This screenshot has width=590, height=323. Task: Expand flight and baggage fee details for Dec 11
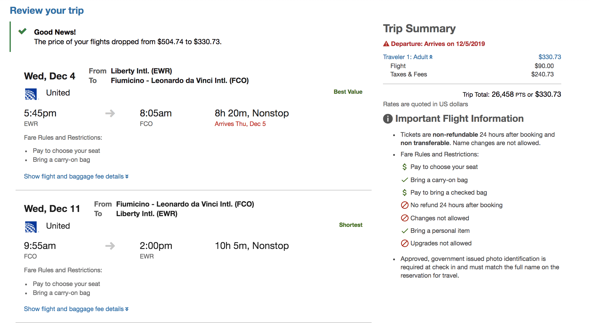[x=76, y=309]
